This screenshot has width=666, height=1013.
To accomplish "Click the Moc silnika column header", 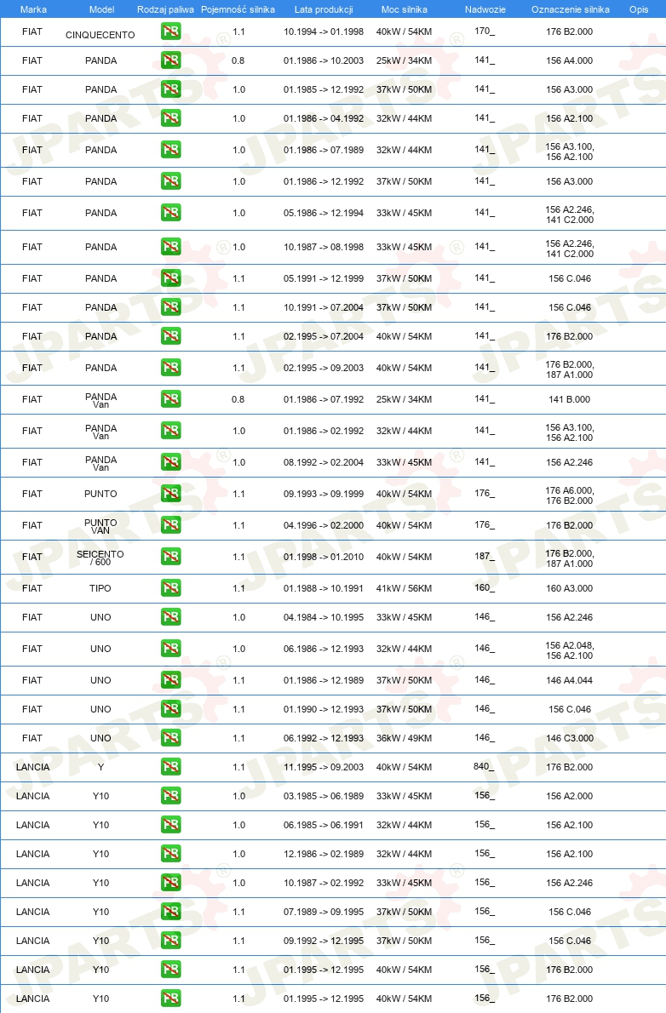I will click(x=405, y=9).
